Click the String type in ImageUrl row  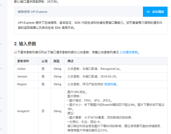[57, 111]
